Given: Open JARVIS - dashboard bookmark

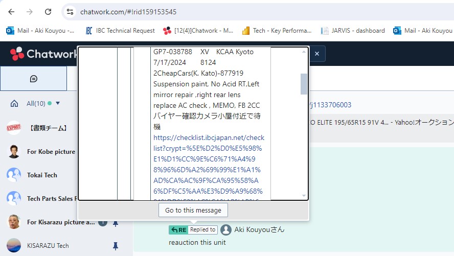Looking at the screenshot, I should tap(353, 31).
